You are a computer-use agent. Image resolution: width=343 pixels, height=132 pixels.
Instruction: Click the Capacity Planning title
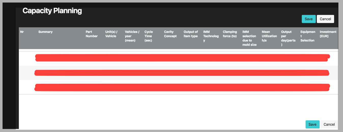click(x=52, y=11)
